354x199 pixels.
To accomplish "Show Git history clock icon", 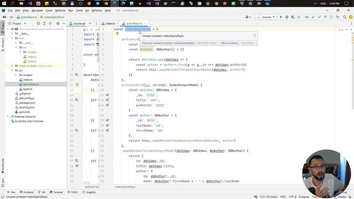I will (x=331, y=17).
